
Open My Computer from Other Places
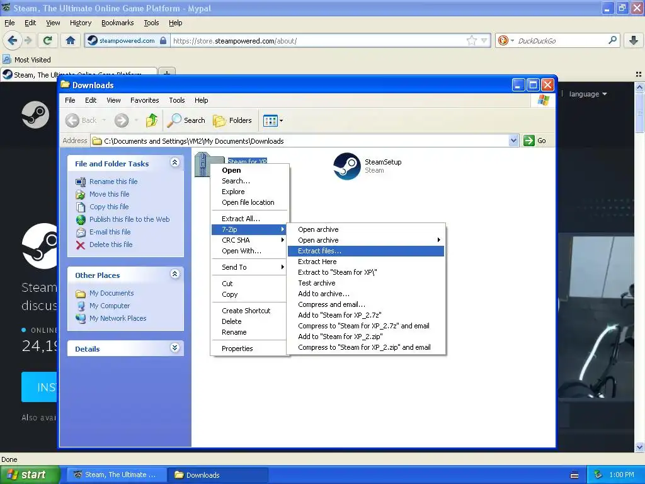[x=110, y=306]
